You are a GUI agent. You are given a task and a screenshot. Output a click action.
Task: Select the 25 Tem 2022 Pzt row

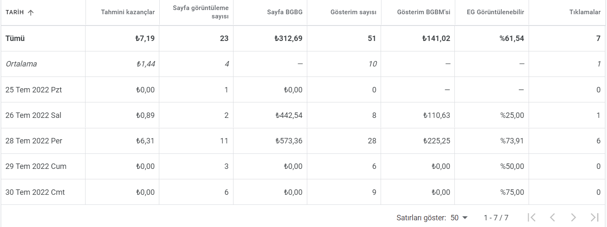[303, 90]
